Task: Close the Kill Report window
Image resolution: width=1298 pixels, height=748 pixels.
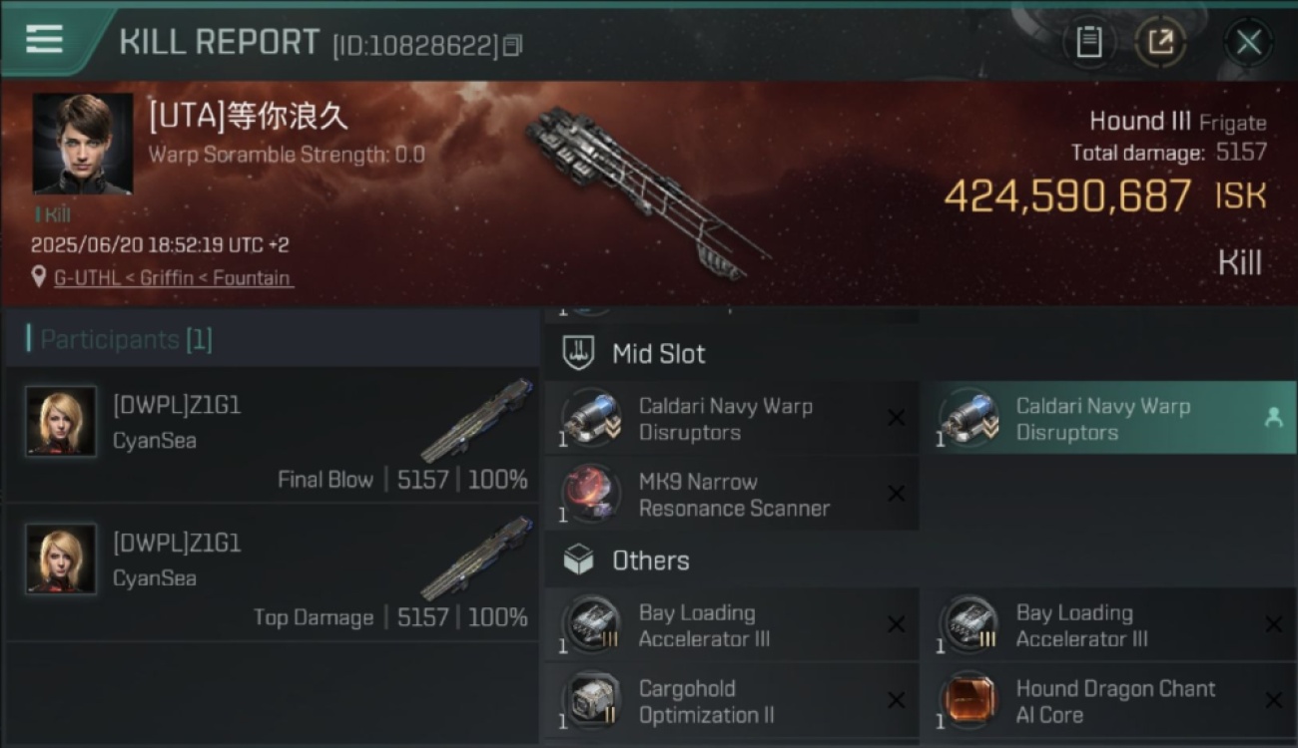Action: 1248,42
